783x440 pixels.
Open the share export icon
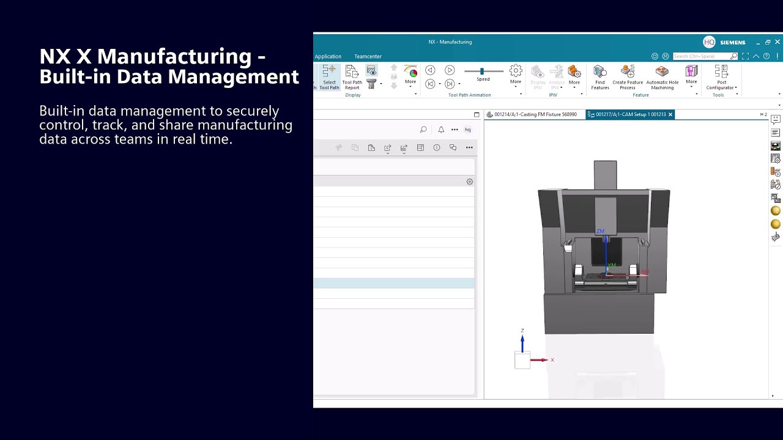point(388,148)
